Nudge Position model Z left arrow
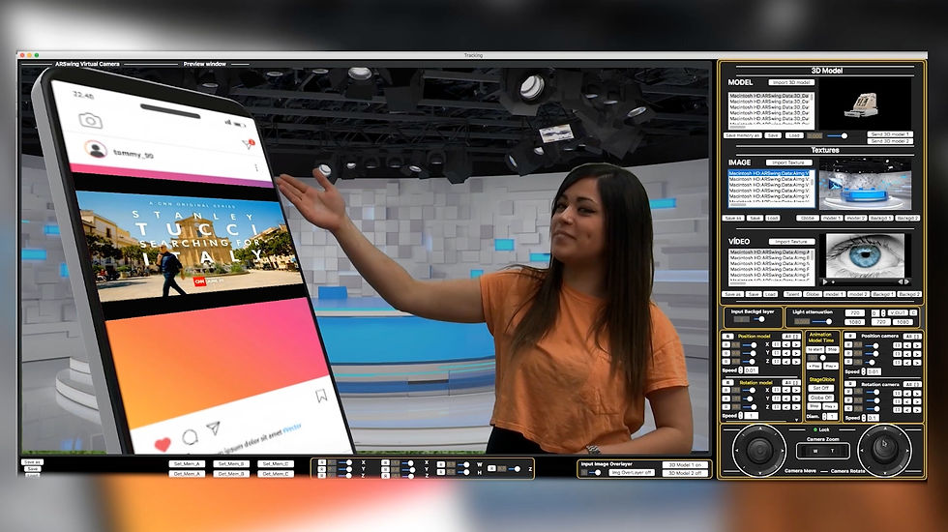948x532 pixels. click(786, 362)
